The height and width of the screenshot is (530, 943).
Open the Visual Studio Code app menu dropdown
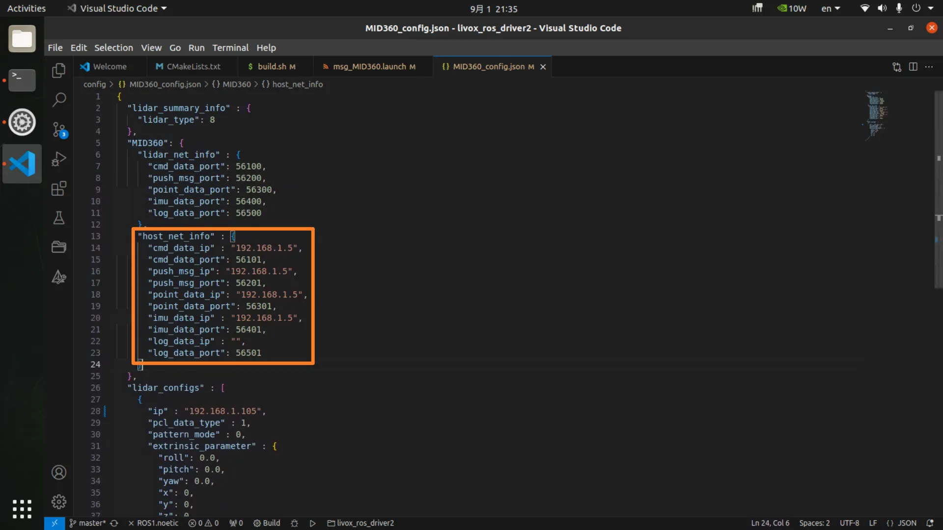coord(117,8)
